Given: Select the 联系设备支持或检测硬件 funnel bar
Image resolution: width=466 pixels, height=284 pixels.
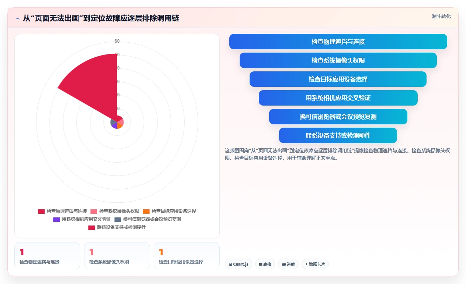Looking at the screenshot, I should 338,135.
